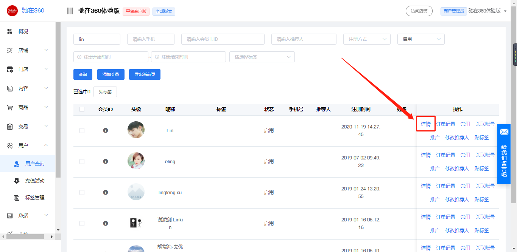Click info icon in Lin's row
This screenshot has width=517, height=252.
click(106, 130)
